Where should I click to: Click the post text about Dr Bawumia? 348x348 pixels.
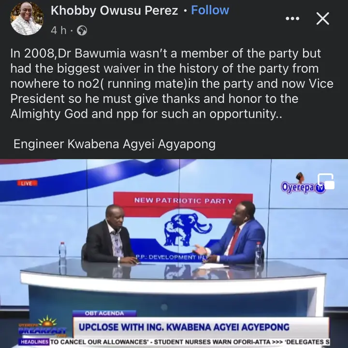pos(172,84)
